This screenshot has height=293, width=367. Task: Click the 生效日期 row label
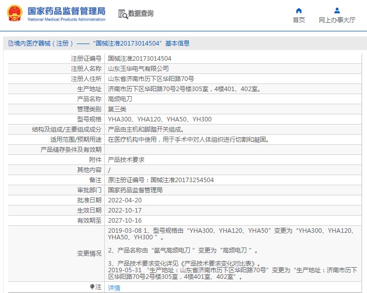[89, 211]
